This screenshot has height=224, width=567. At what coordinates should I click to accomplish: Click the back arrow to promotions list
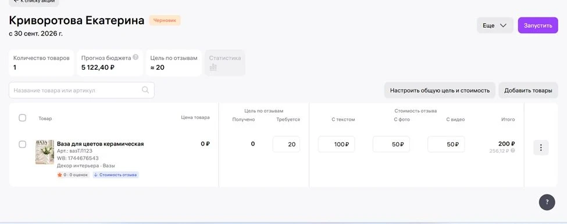pyautogui.click(x=16, y=1)
